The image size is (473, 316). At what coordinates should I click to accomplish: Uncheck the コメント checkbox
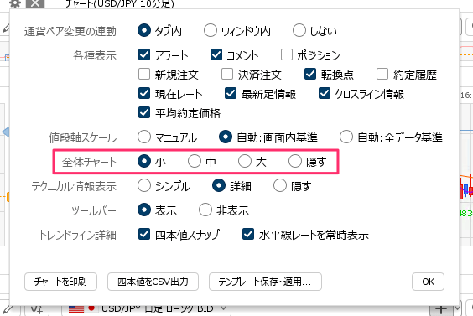[216, 54]
